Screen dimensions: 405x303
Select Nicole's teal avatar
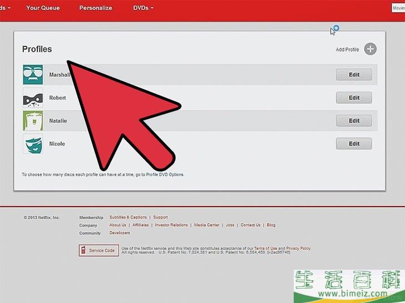tap(33, 144)
